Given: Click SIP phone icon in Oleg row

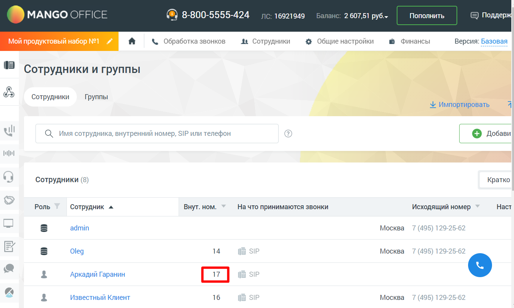Looking at the screenshot, I should 242,251.
